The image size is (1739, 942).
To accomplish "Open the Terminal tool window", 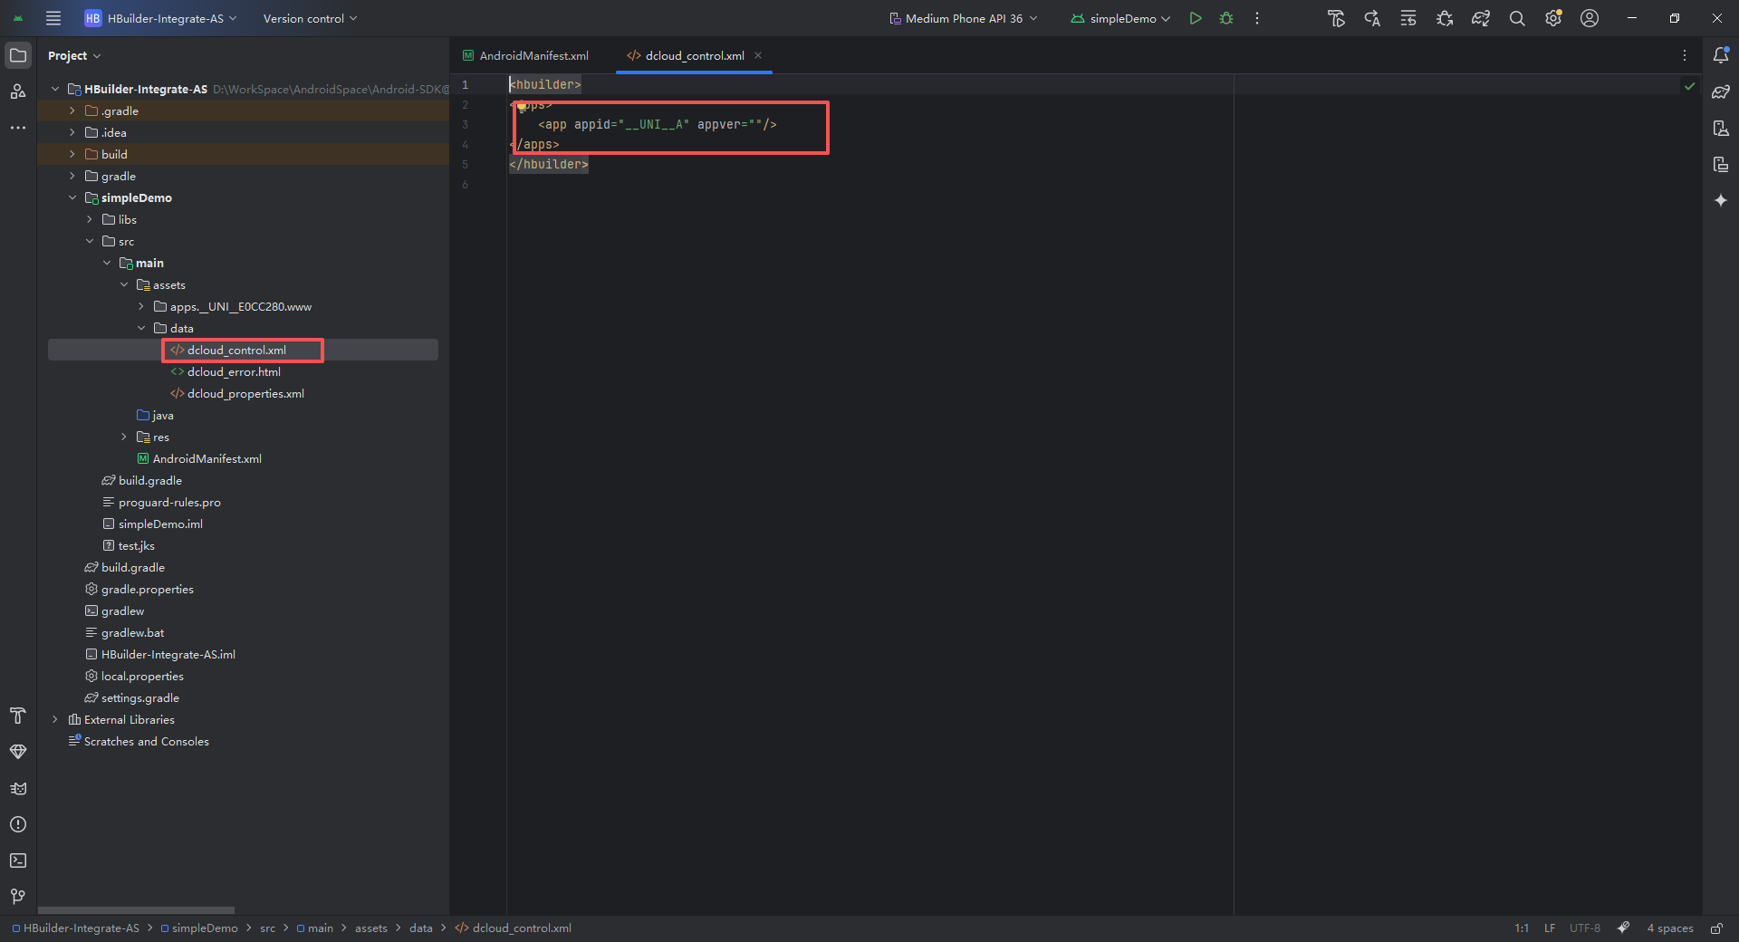I will (x=18, y=860).
